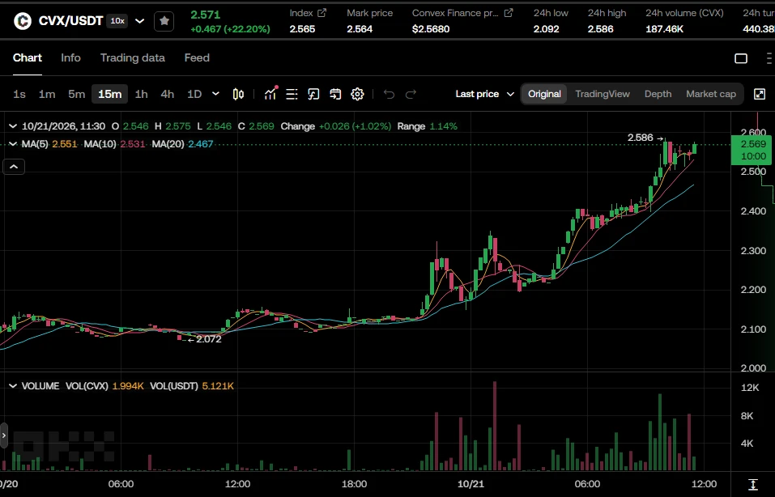
Task: Open the indicators menu icon
Action: click(270, 93)
